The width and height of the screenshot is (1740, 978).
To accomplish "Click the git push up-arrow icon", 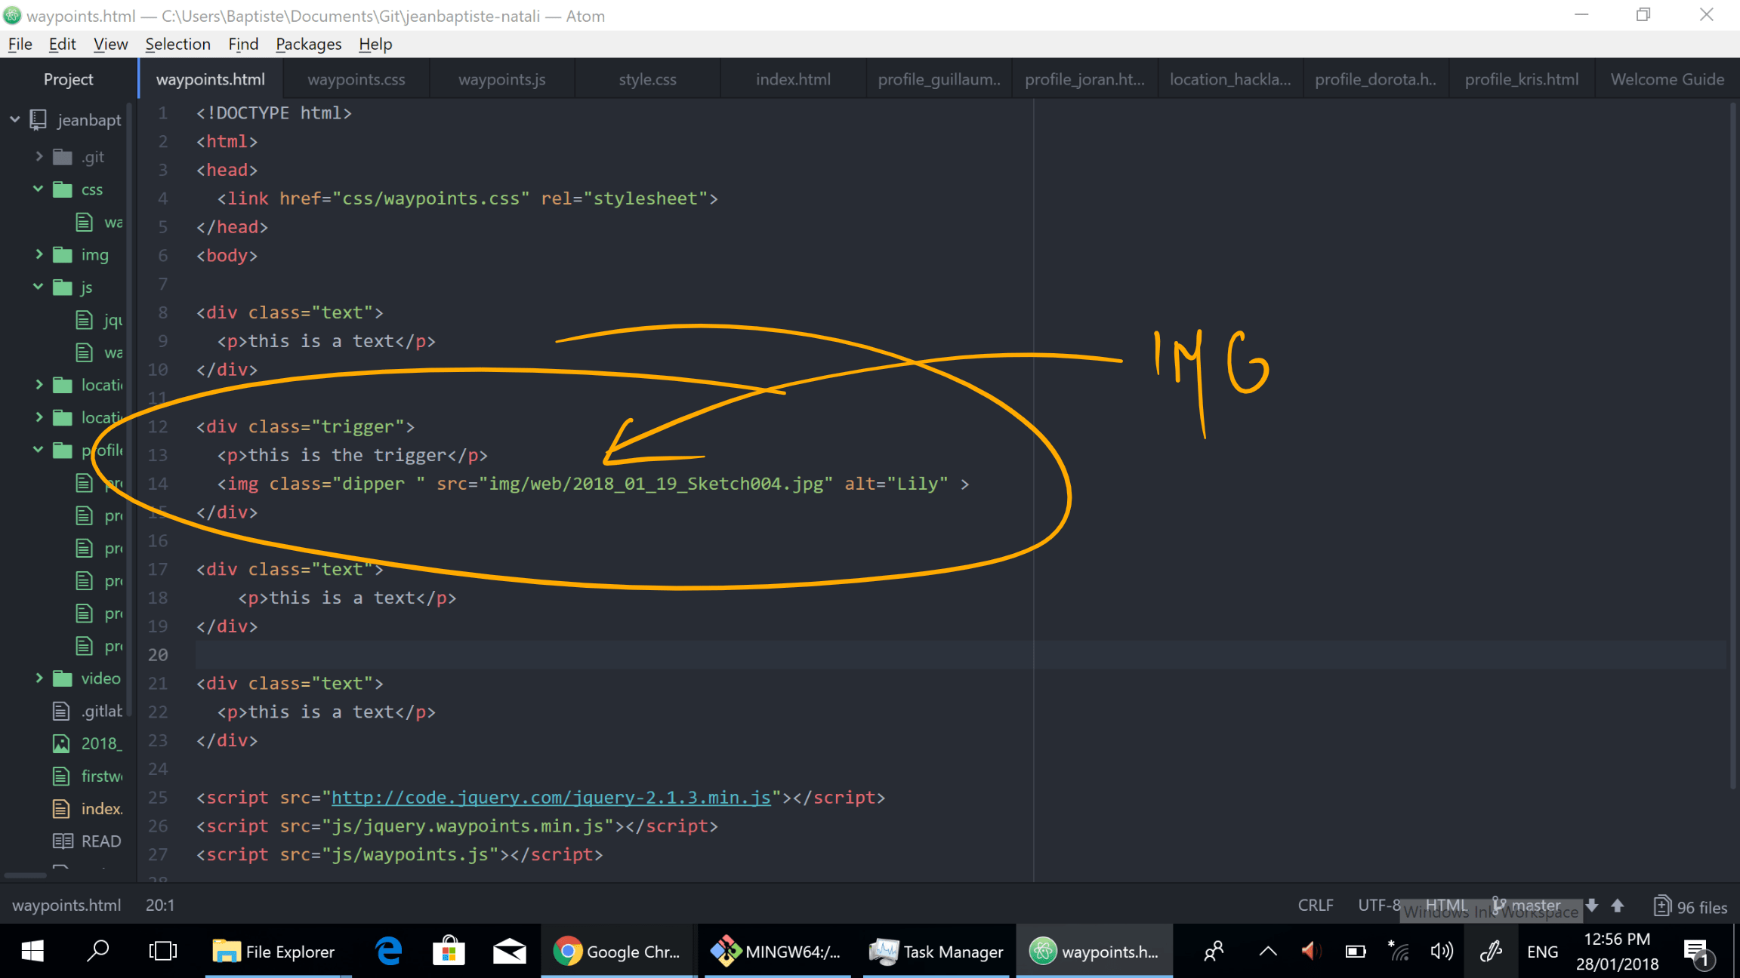I will click(1618, 905).
